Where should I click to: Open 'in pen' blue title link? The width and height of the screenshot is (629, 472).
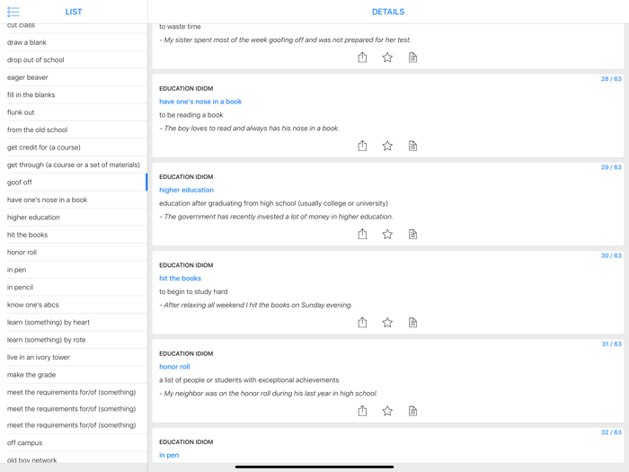(169, 455)
